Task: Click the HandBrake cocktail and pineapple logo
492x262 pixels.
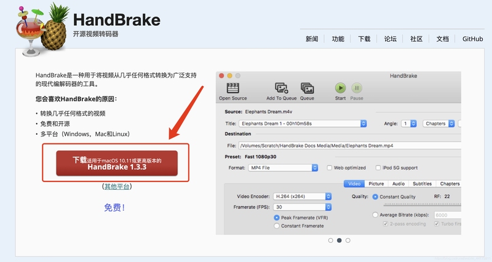Action: click(x=42, y=30)
